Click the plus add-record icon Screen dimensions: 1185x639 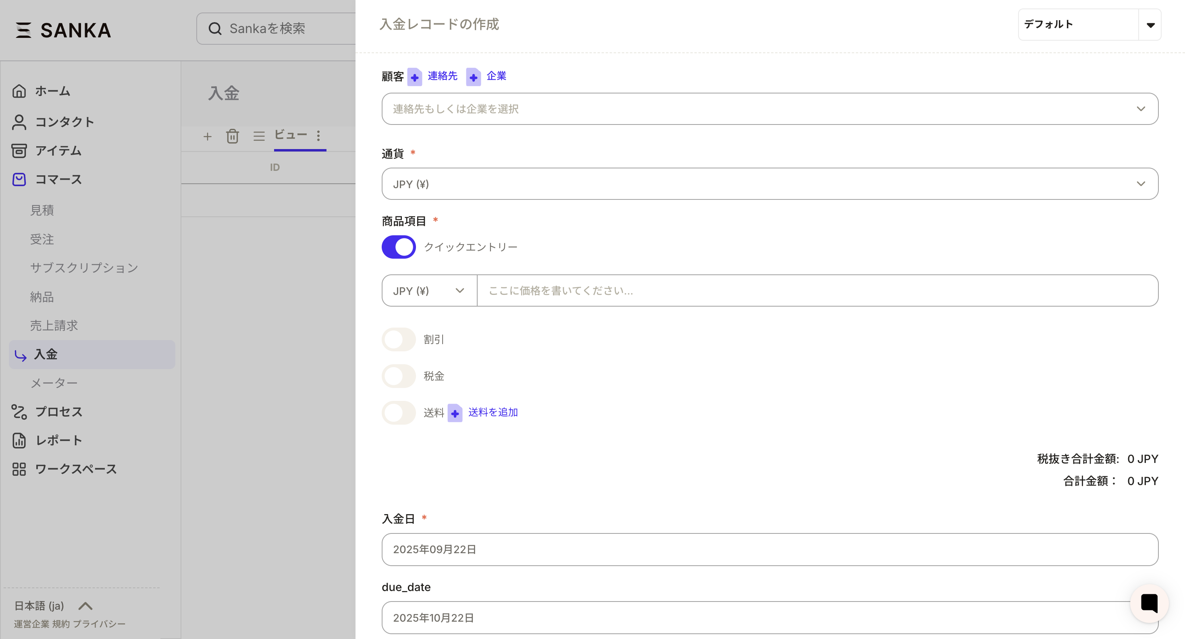click(x=208, y=137)
